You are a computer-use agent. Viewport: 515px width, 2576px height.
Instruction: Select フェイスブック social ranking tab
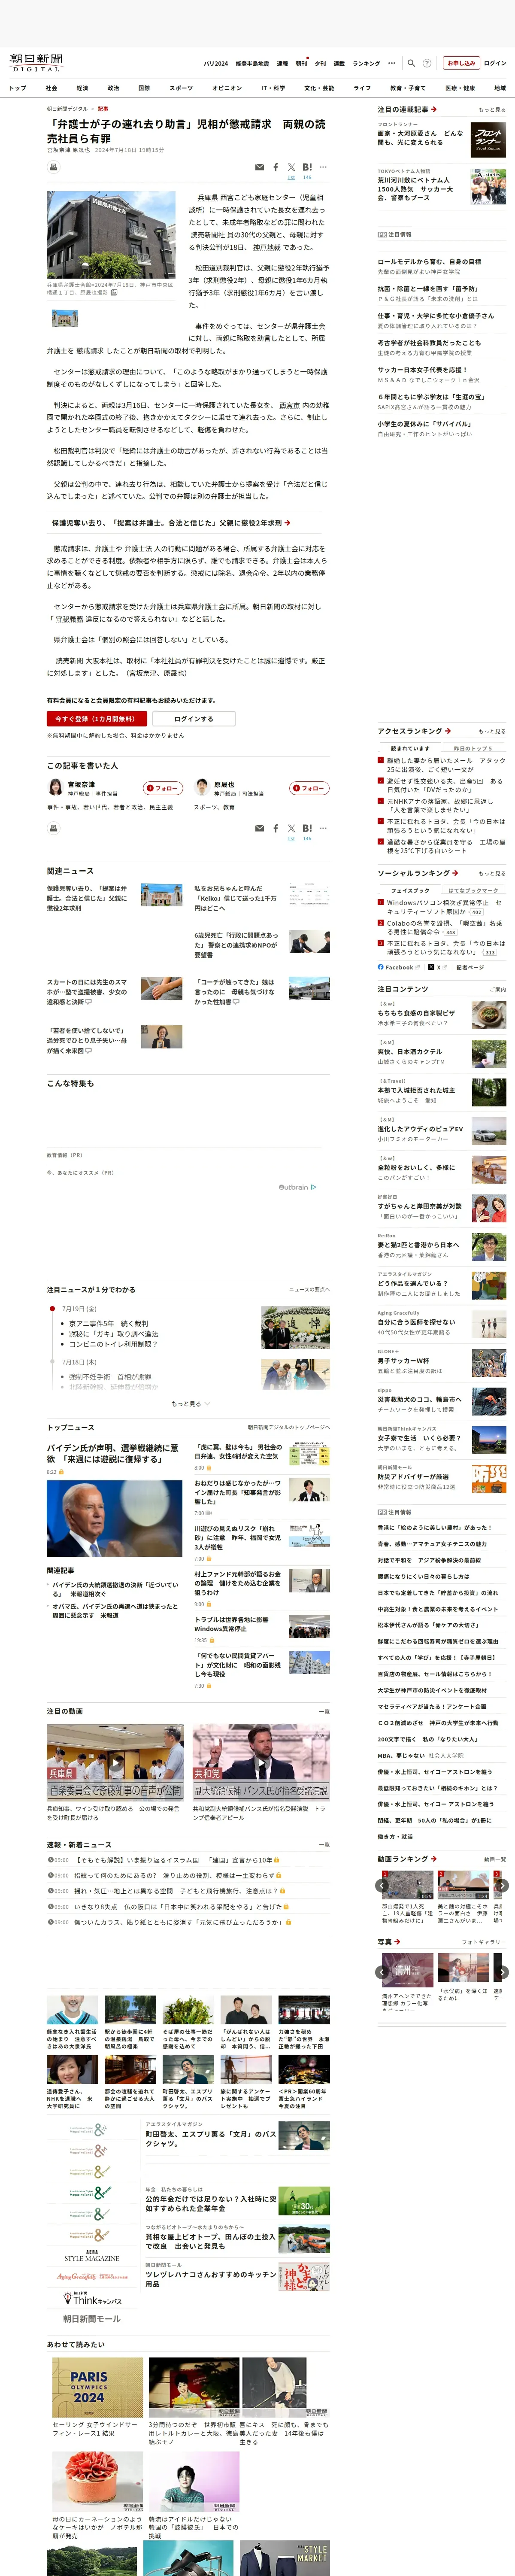(410, 890)
